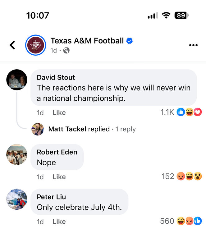The image size is (206, 233).
Task: Expand the "1 reply" text
Action: click(x=126, y=129)
